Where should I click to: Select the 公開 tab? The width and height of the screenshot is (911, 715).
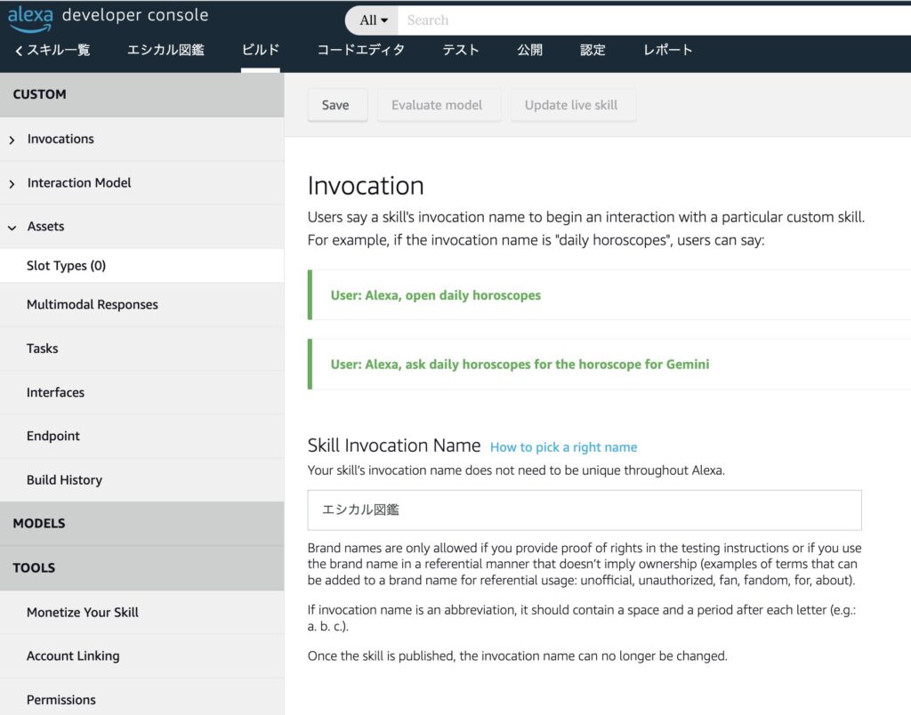pos(529,51)
